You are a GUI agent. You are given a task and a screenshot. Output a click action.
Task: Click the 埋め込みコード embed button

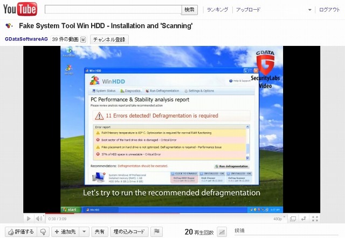[x=129, y=232]
